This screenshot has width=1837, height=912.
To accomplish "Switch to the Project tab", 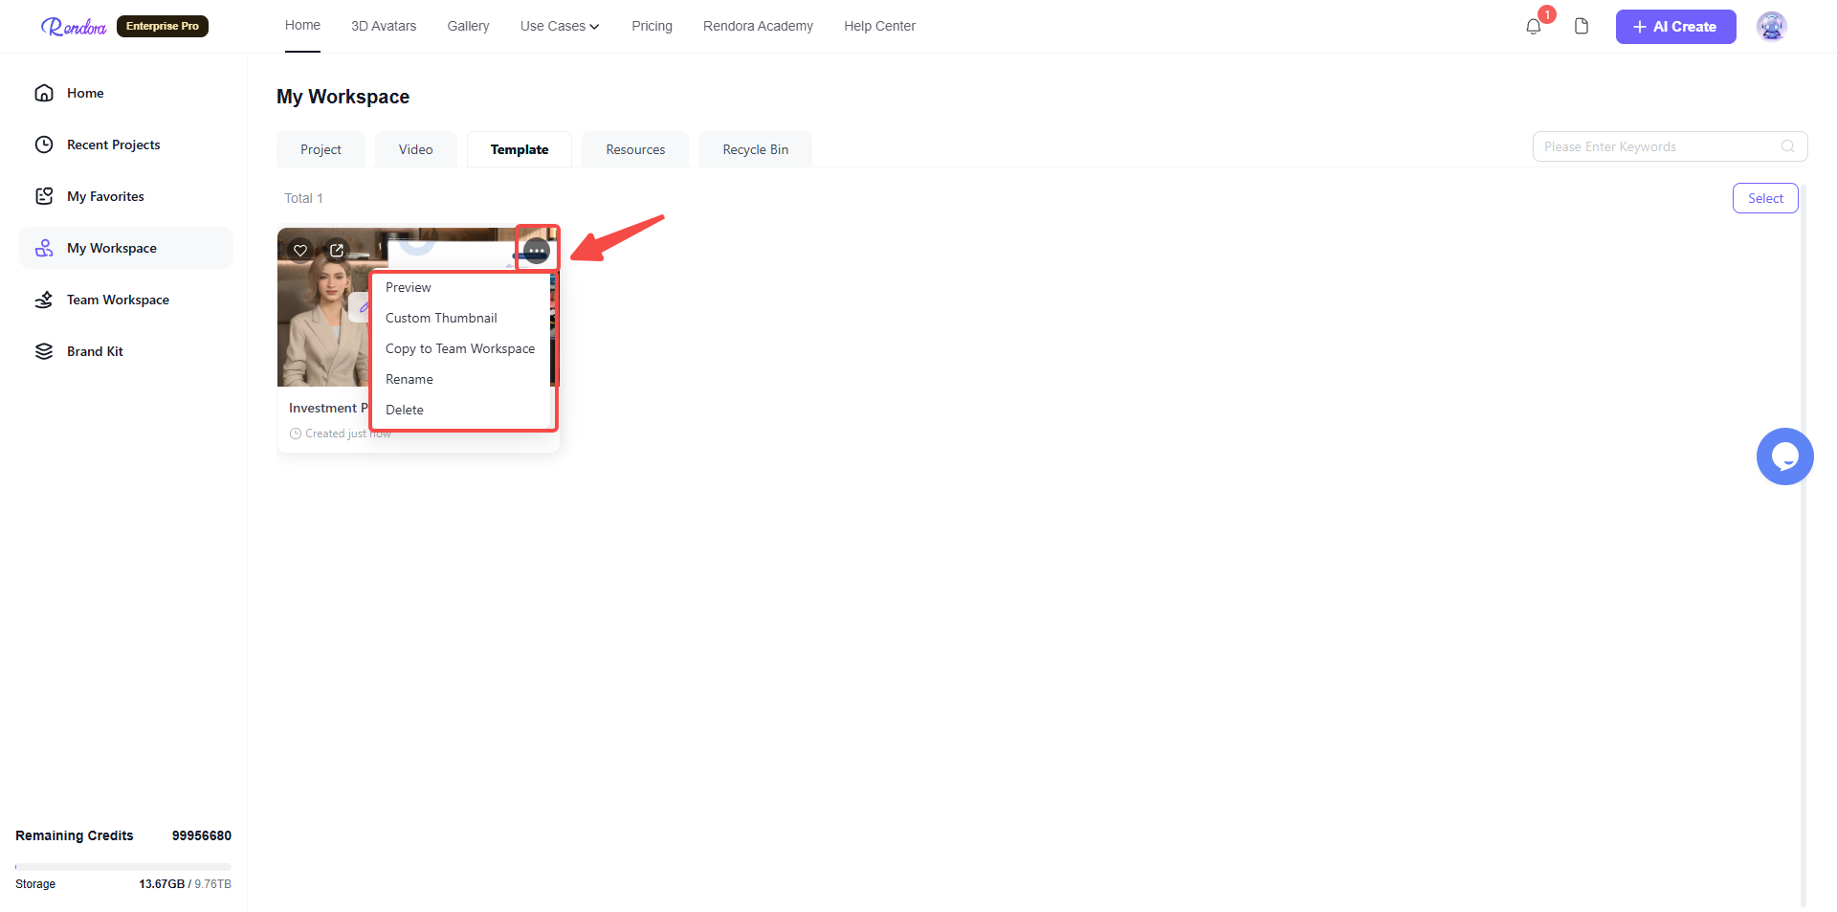I will [x=321, y=149].
